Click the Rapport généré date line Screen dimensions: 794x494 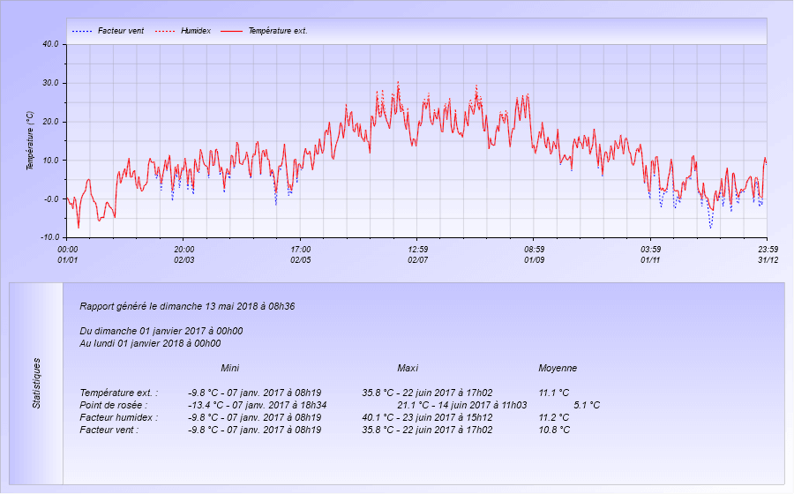(x=187, y=306)
